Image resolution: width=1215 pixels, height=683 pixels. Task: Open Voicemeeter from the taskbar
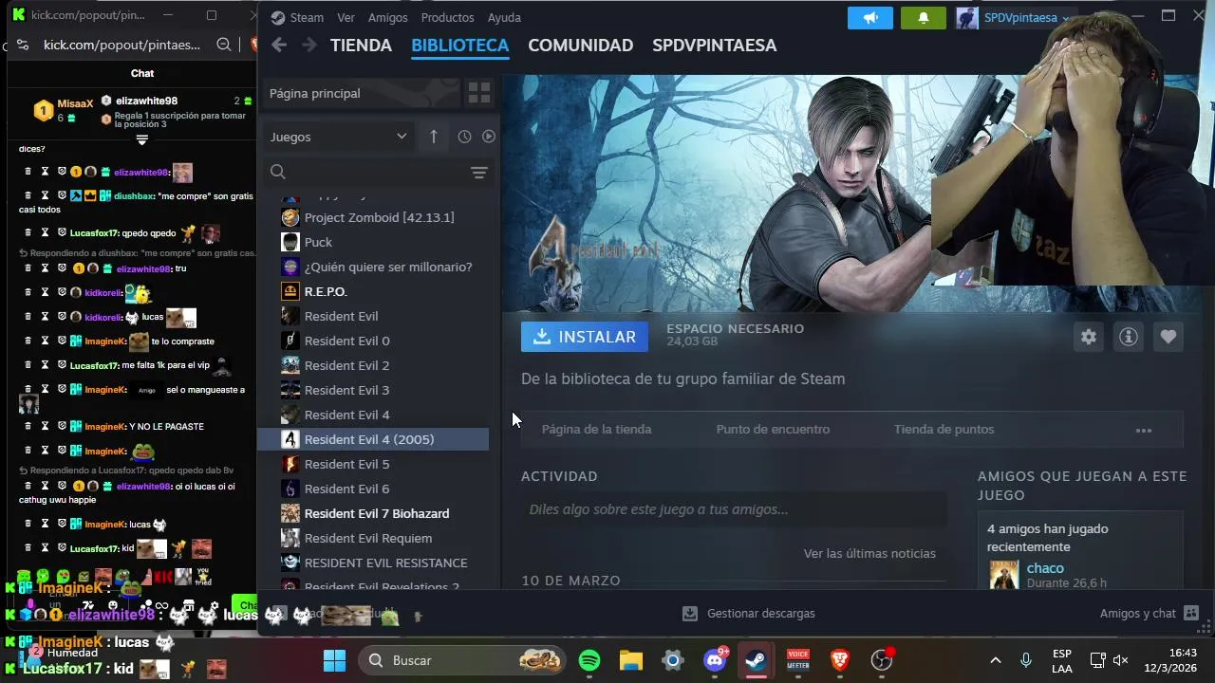point(798,660)
